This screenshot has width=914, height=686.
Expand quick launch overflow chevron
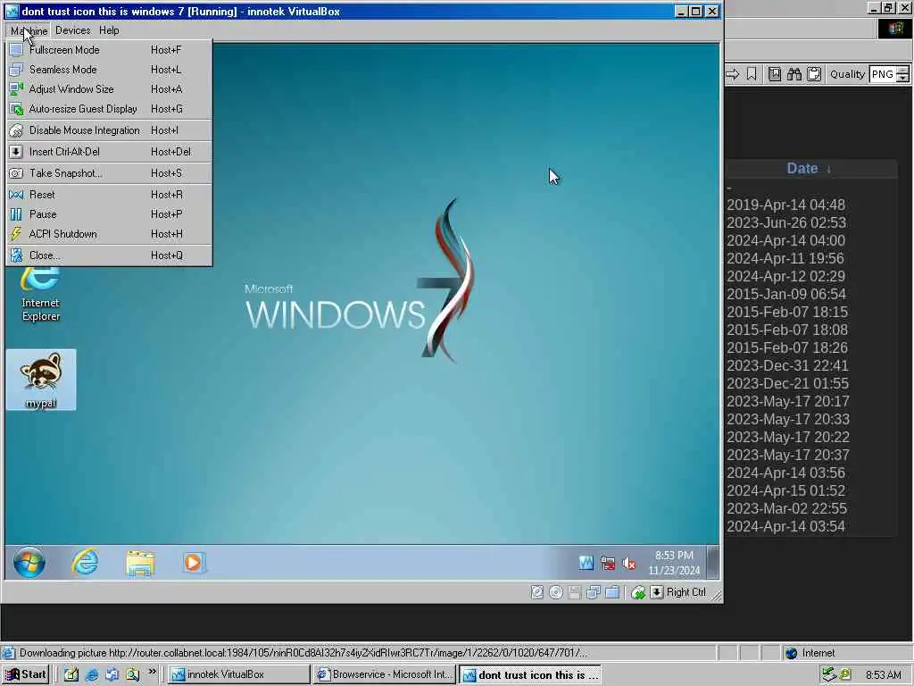point(152,672)
